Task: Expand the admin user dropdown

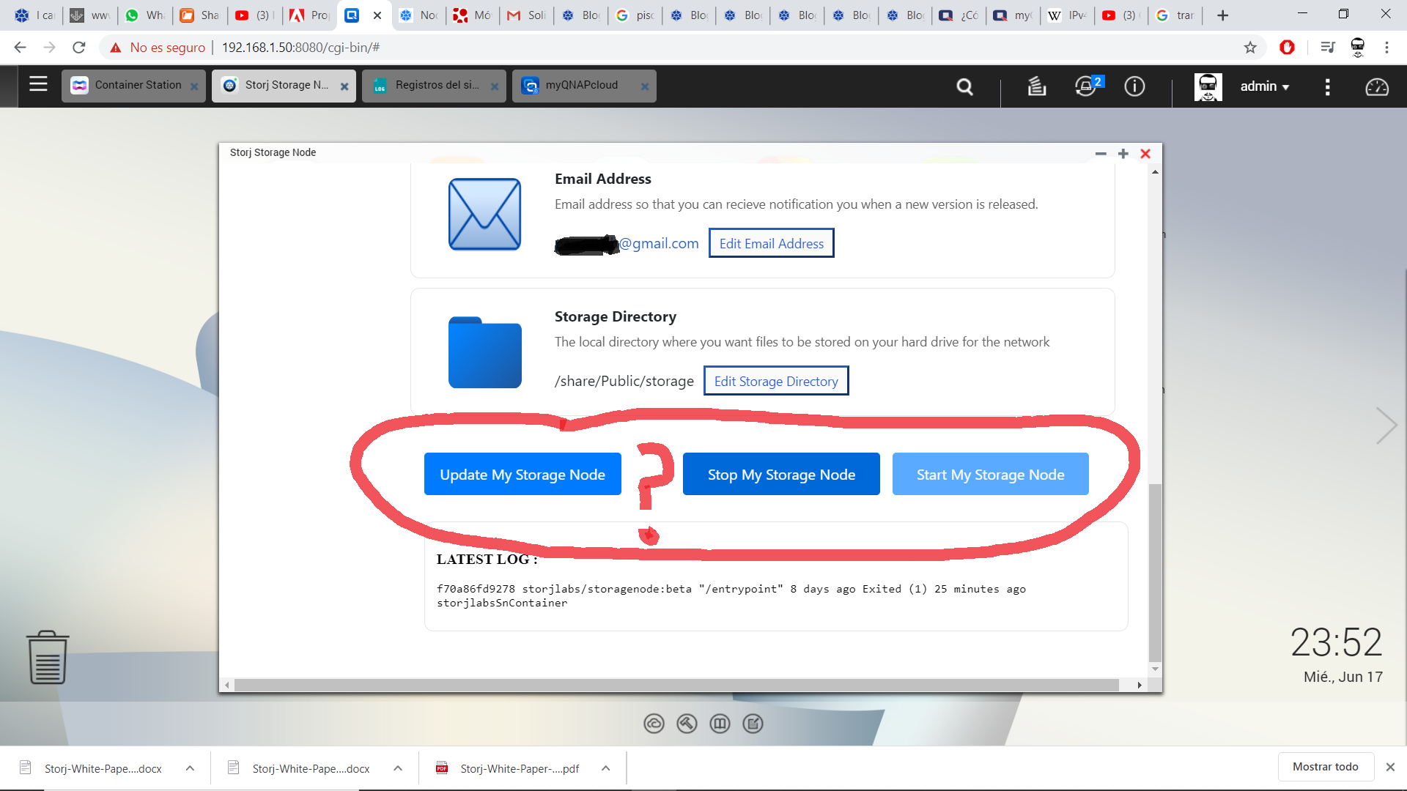Action: [1264, 86]
